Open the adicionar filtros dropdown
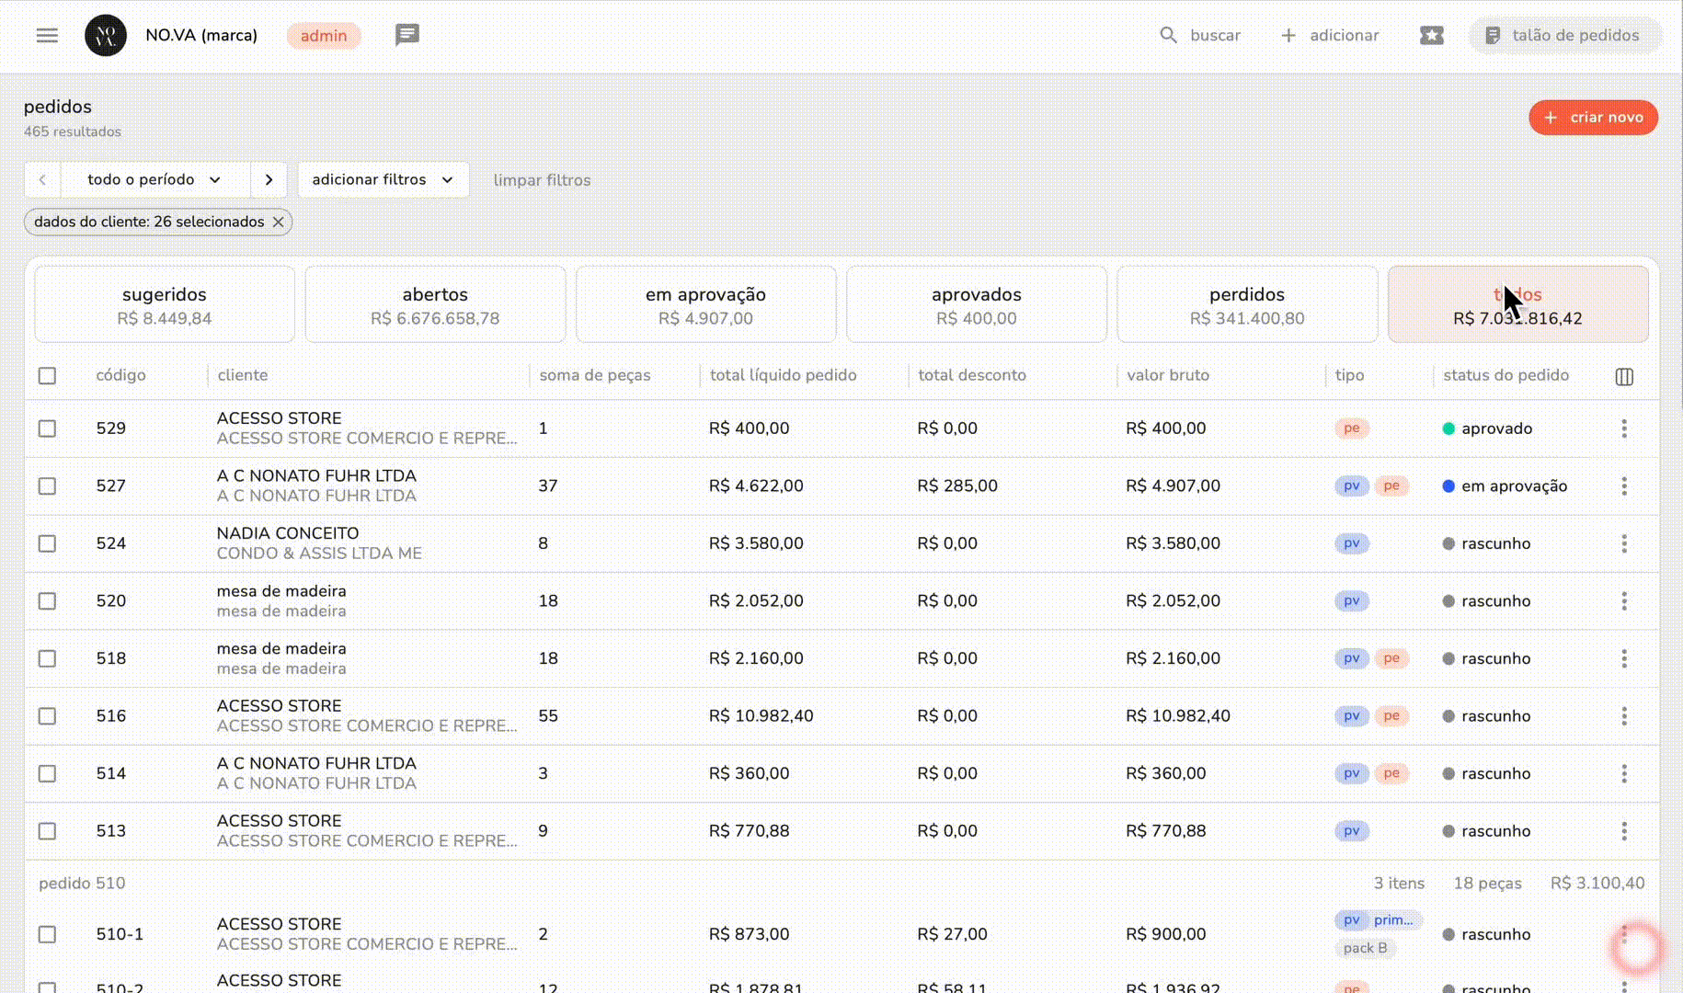Screen dimensions: 1683x993 pos(383,180)
